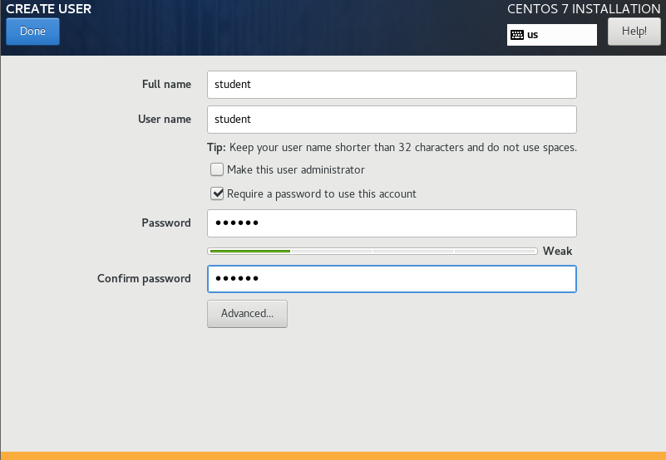Click the CREATE USER heading
The image size is (666, 460).
pyautogui.click(x=48, y=9)
